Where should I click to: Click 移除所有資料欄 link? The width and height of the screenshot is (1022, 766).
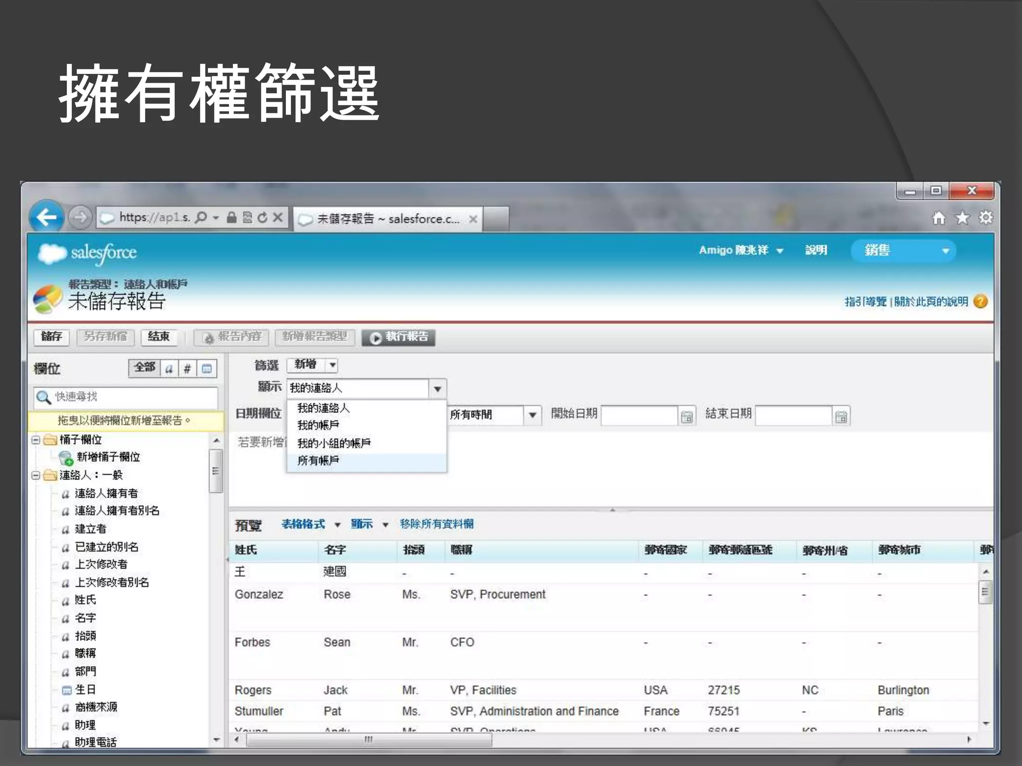pyautogui.click(x=437, y=524)
